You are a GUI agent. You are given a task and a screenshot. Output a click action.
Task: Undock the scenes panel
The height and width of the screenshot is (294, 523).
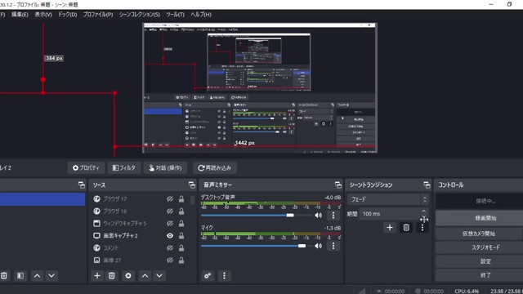click(82, 185)
